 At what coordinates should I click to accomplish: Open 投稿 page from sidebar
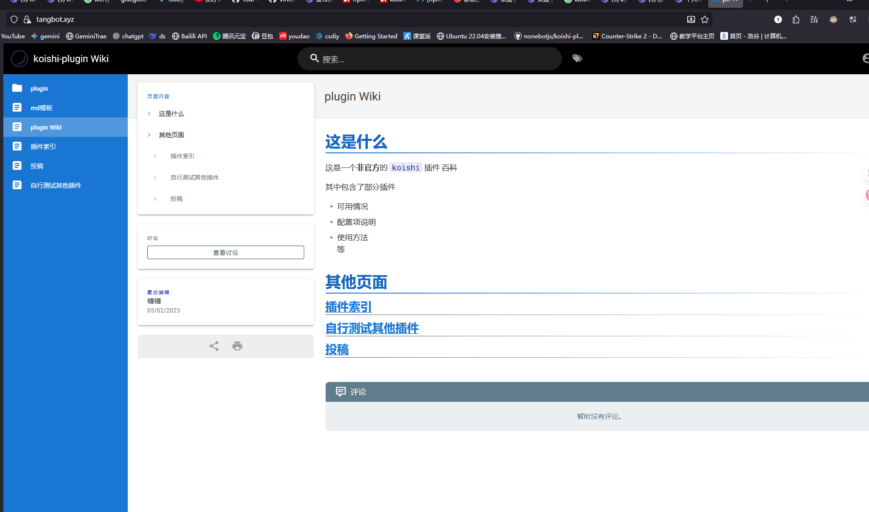(37, 166)
